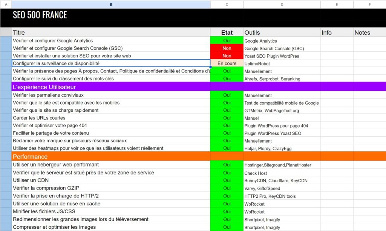This screenshot has width=386, height=231.
Task: Click 'Configurer la surveillance de disponibilité' cell
Action: [111, 63]
